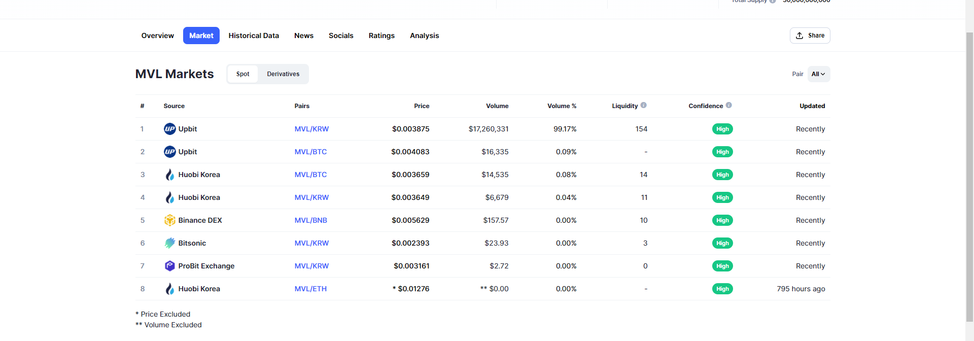Image resolution: width=974 pixels, height=341 pixels.
Task: Click the '* Price Excluded' footnote
Action: [163, 314]
